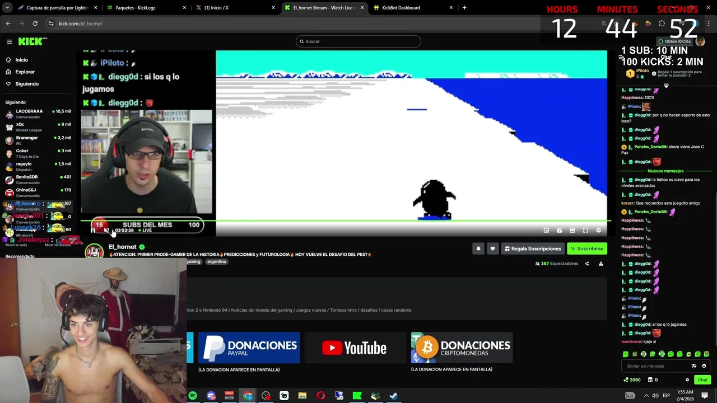
Task: Toggle theater mode in player
Action: 572,230
